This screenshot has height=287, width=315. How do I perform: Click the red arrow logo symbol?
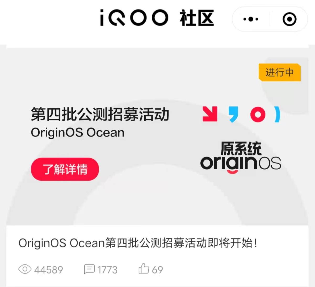[x=210, y=114]
